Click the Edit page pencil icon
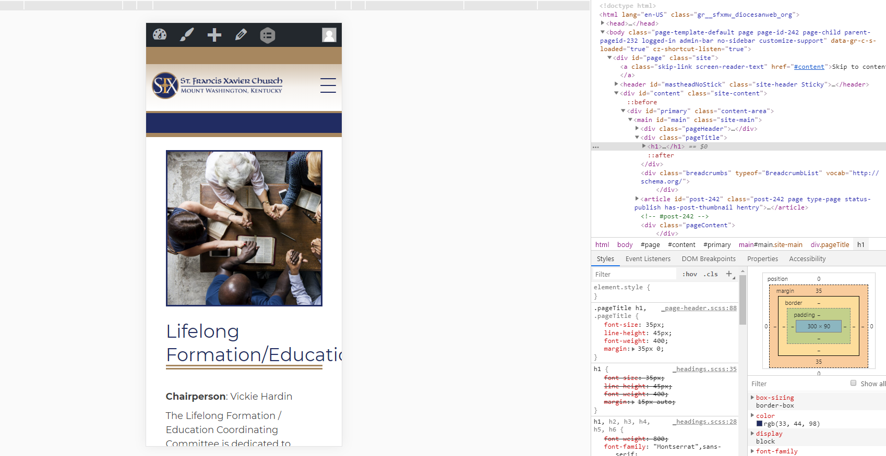The height and width of the screenshot is (456, 886). click(x=241, y=35)
